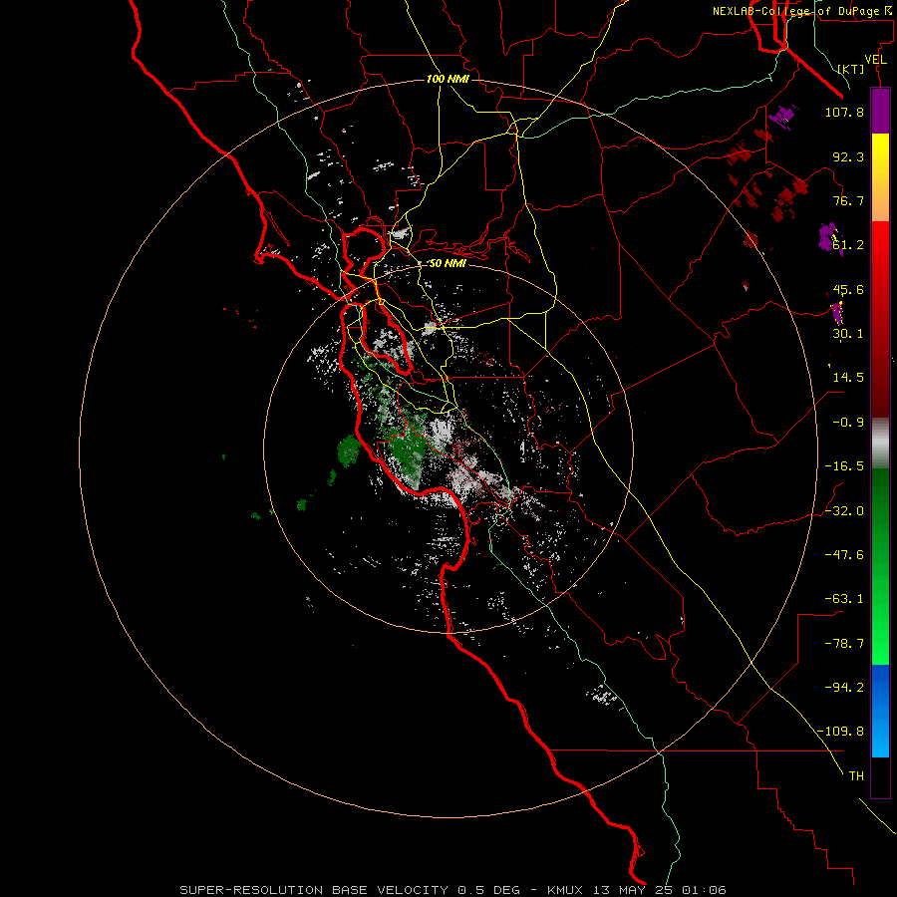
Task: Click the 45.6 legend value
Action: (848, 289)
